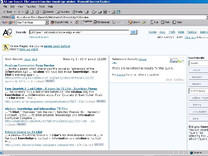Image resolution: width=208 pixels, height=156 pixels.
Task: Open the File menu
Action: click(x=5, y=6)
